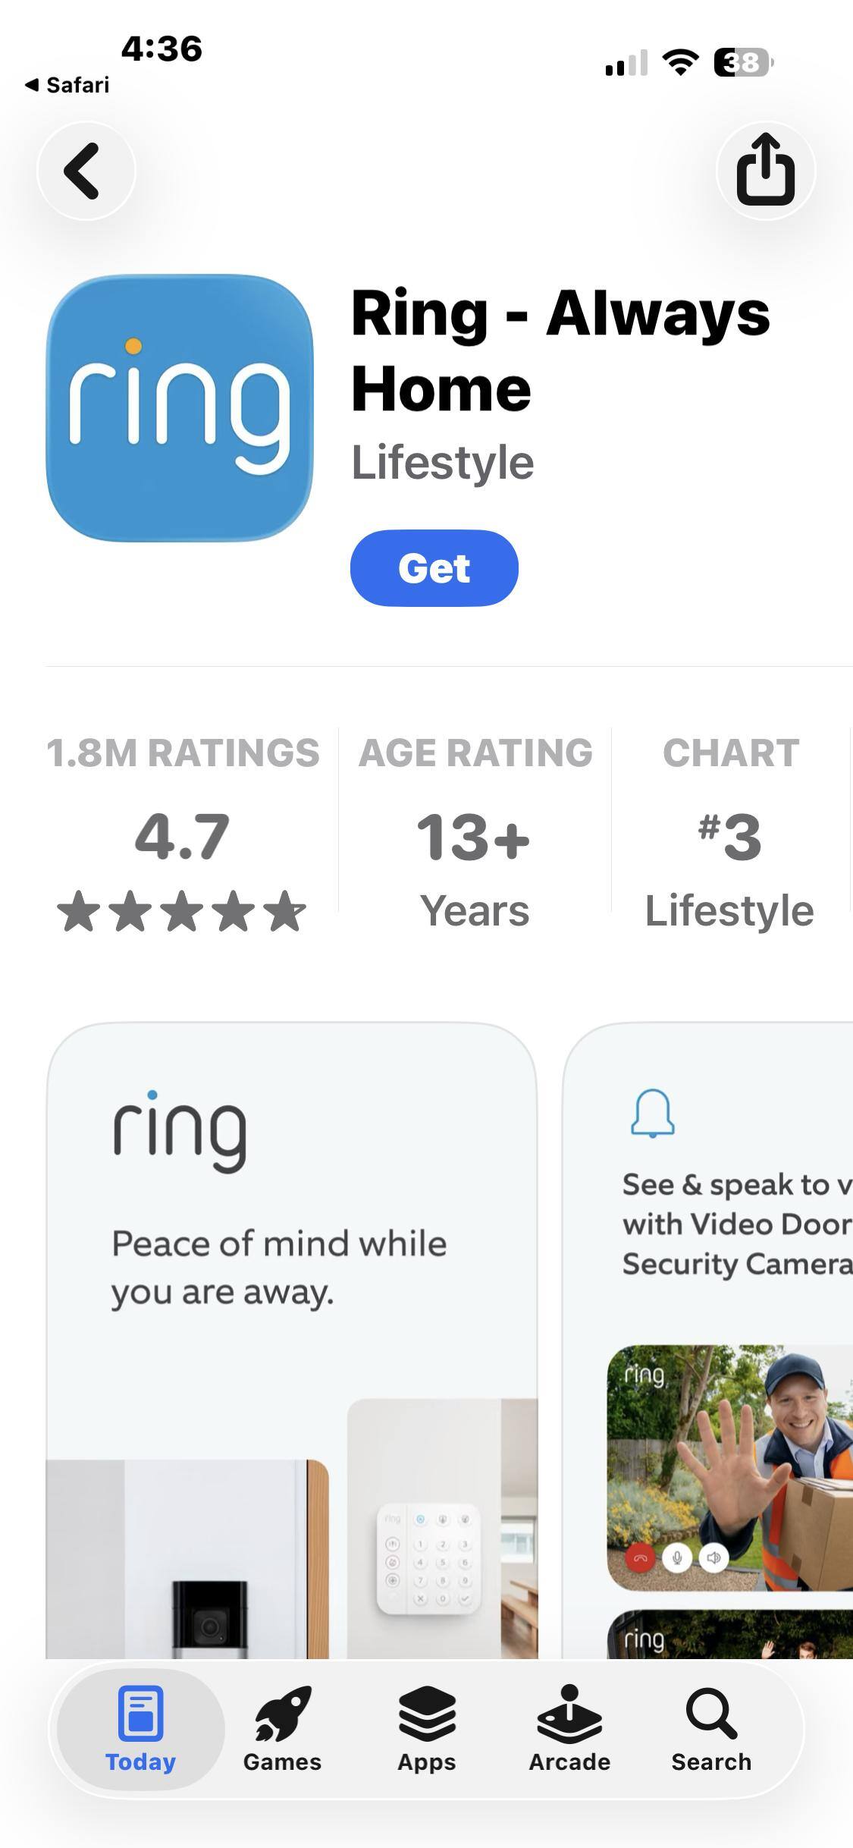Tap the five-star rating row
The height and width of the screenshot is (1848, 853).
182,911
